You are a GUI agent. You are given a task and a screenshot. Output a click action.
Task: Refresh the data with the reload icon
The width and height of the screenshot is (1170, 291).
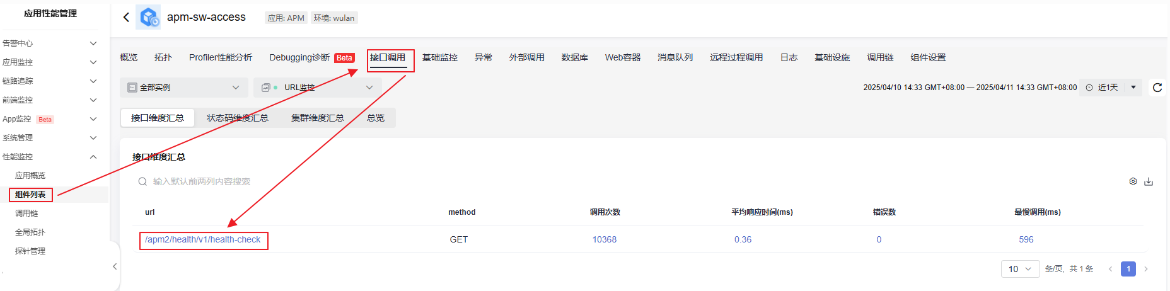click(1157, 88)
